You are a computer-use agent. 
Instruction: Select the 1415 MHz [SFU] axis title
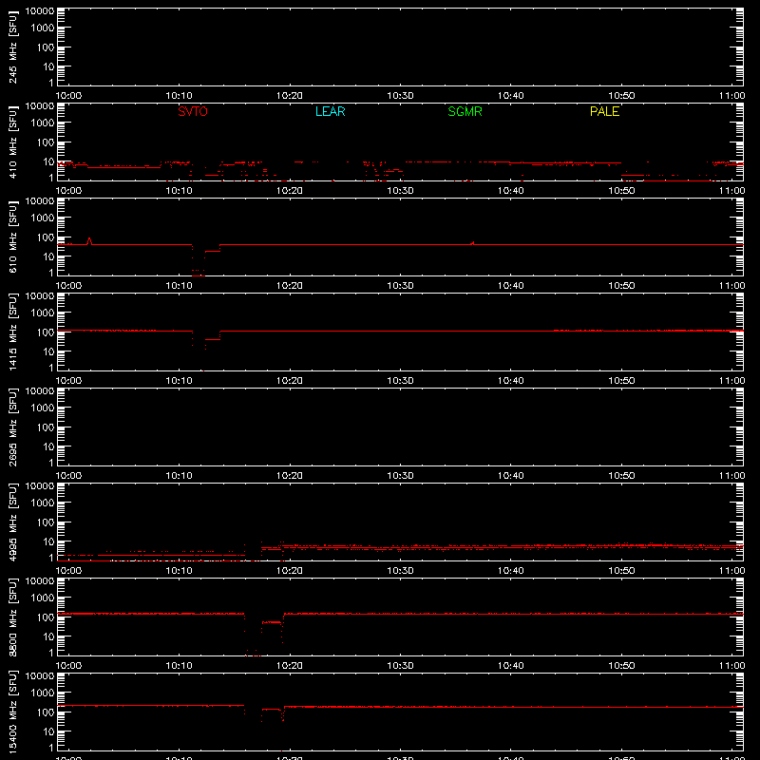click(x=12, y=332)
